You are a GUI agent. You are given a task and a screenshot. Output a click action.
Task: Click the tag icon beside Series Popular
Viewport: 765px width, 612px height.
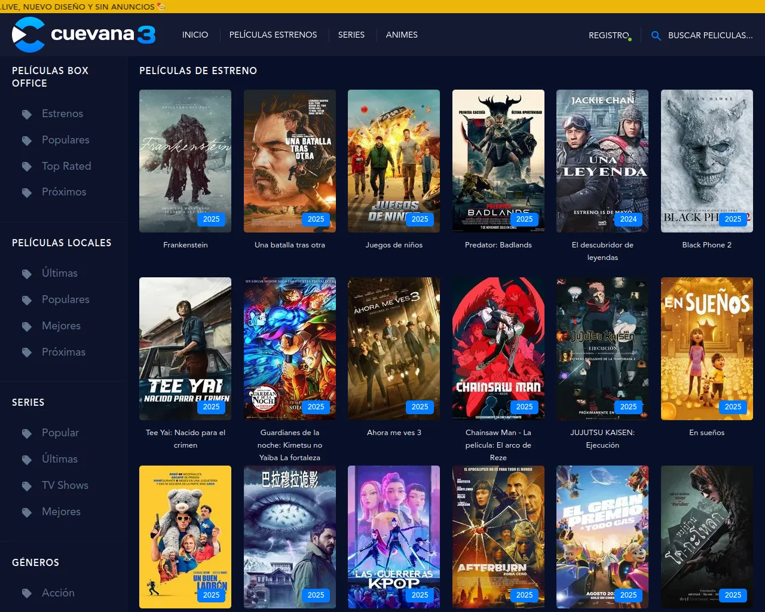pos(27,433)
